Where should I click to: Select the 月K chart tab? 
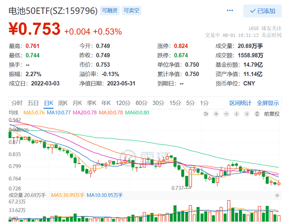pos(77,103)
